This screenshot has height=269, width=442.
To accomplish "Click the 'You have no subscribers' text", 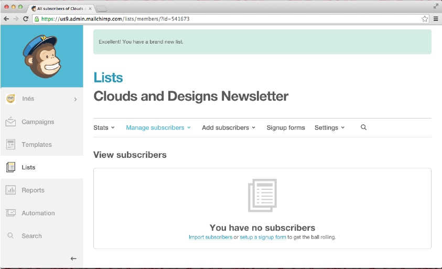I will 263,228.
